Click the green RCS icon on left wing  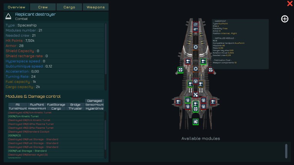point(180,70)
